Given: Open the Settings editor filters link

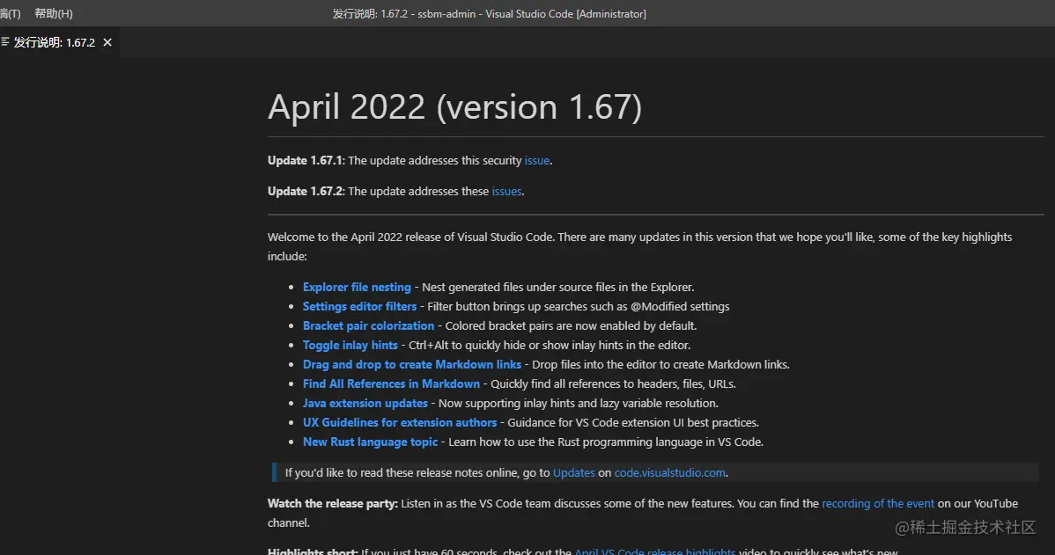Looking at the screenshot, I should (x=360, y=306).
